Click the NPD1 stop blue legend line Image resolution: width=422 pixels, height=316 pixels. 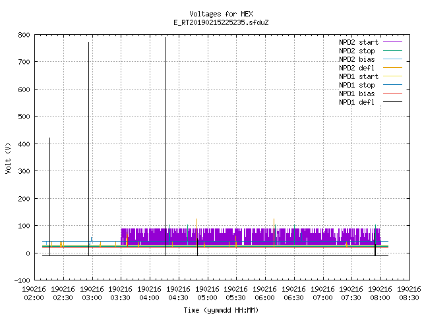click(x=392, y=85)
